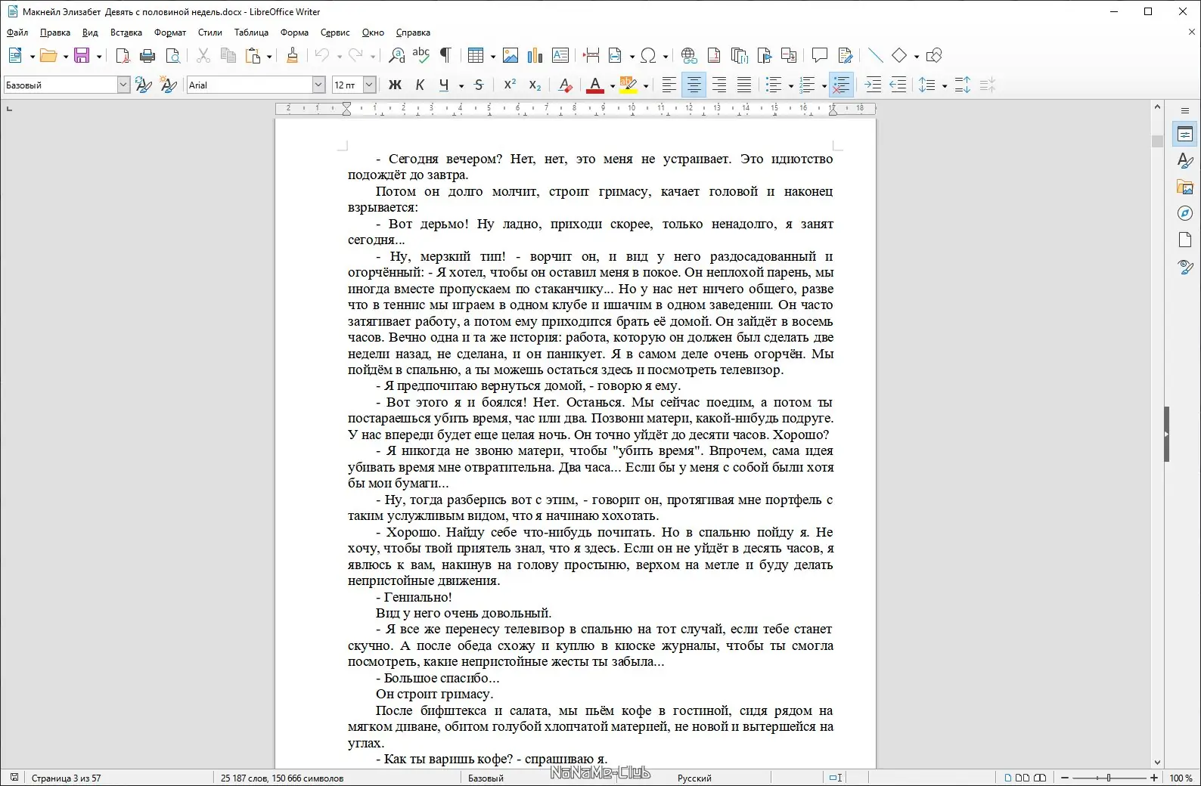
Task: Click the Open document folder icon
Action: (48, 55)
